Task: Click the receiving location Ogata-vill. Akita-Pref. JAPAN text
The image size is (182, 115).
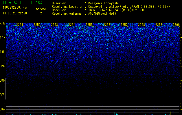Action: (113, 7)
